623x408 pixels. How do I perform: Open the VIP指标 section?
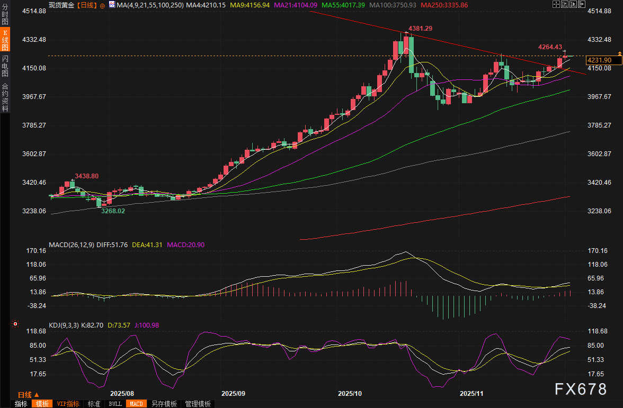(x=68, y=404)
